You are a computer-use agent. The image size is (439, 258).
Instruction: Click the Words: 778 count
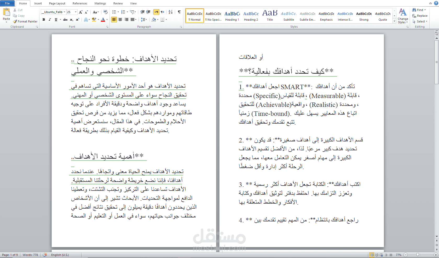pyautogui.click(x=30, y=255)
